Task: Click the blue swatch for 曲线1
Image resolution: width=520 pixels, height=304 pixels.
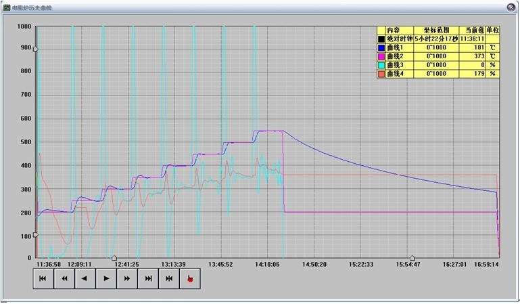Action: [381, 48]
